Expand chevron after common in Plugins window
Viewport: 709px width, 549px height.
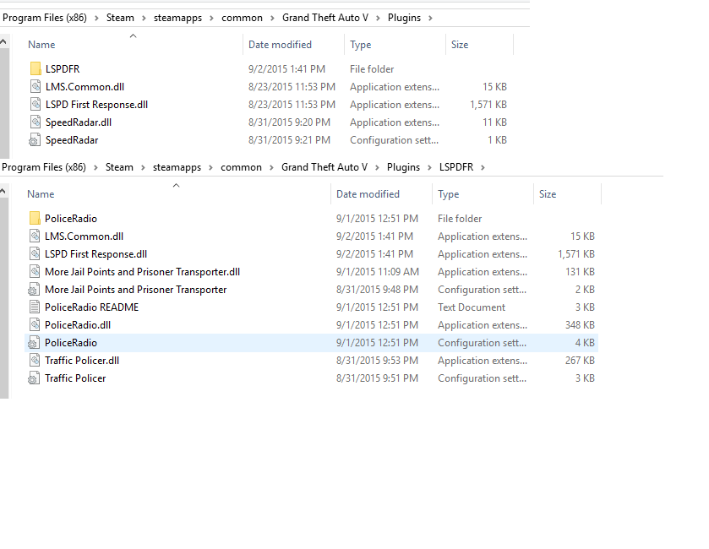272,18
